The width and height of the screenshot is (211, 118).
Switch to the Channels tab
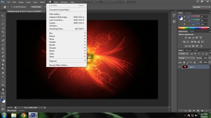[188, 50]
